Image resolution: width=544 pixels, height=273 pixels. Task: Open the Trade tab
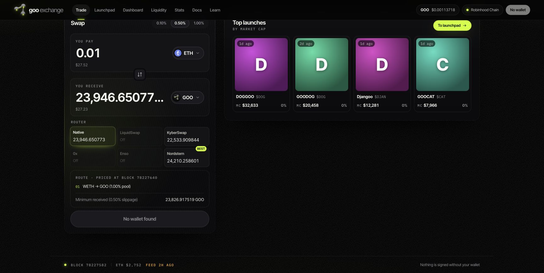point(81,10)
